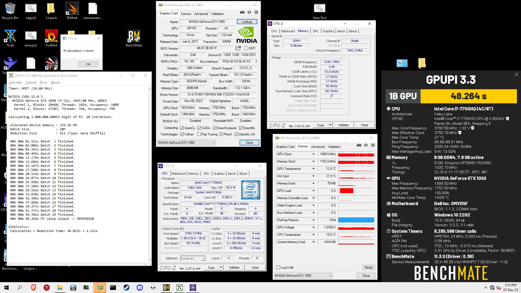
Task: Click the GPU Load red sensor graph
Action: click(356, 191)
